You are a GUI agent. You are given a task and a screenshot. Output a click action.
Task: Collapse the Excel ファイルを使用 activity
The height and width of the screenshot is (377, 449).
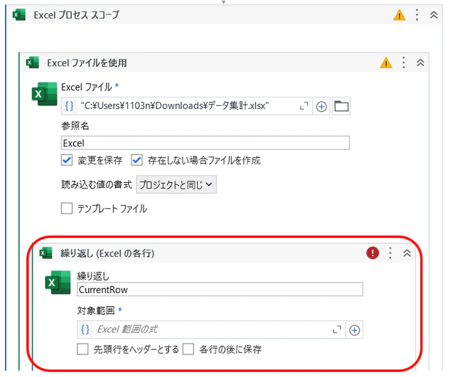[420, 63]
